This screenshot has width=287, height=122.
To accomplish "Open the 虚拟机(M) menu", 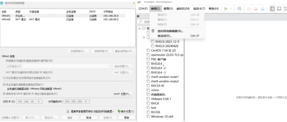I will pos(183,9).
